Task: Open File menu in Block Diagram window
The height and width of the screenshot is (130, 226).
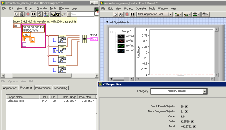Action: click(x=4, y=8)
